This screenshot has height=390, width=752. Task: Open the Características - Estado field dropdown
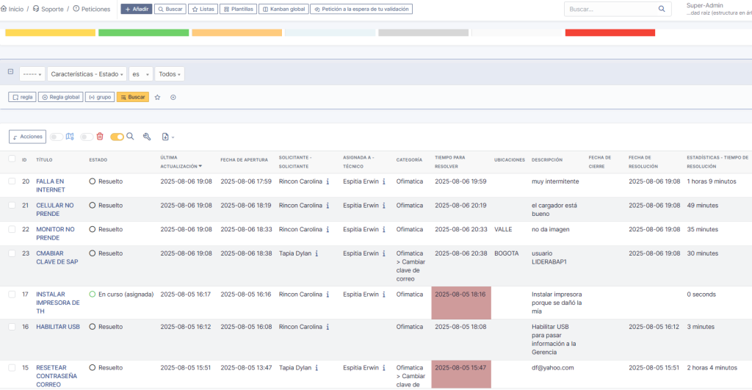click(x=87, y=74)
